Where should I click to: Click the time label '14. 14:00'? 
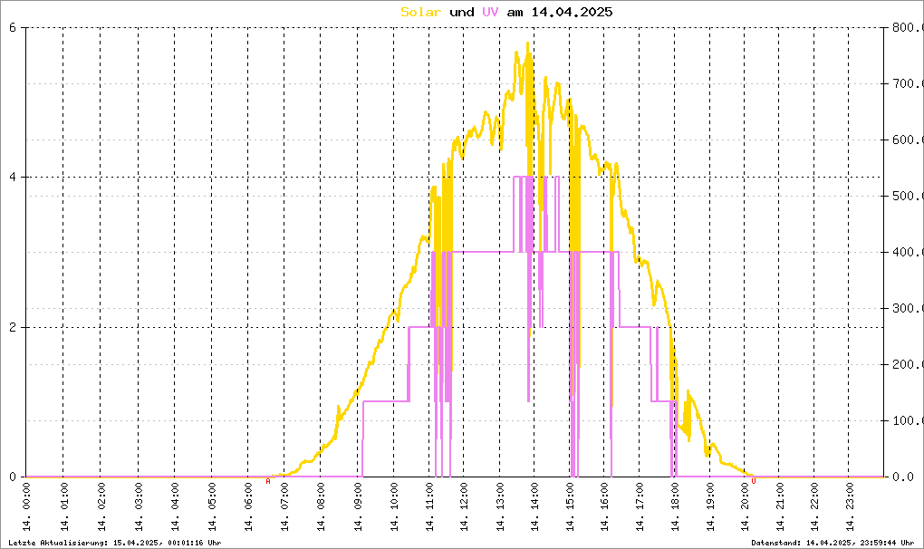click(x=535, y=506)
